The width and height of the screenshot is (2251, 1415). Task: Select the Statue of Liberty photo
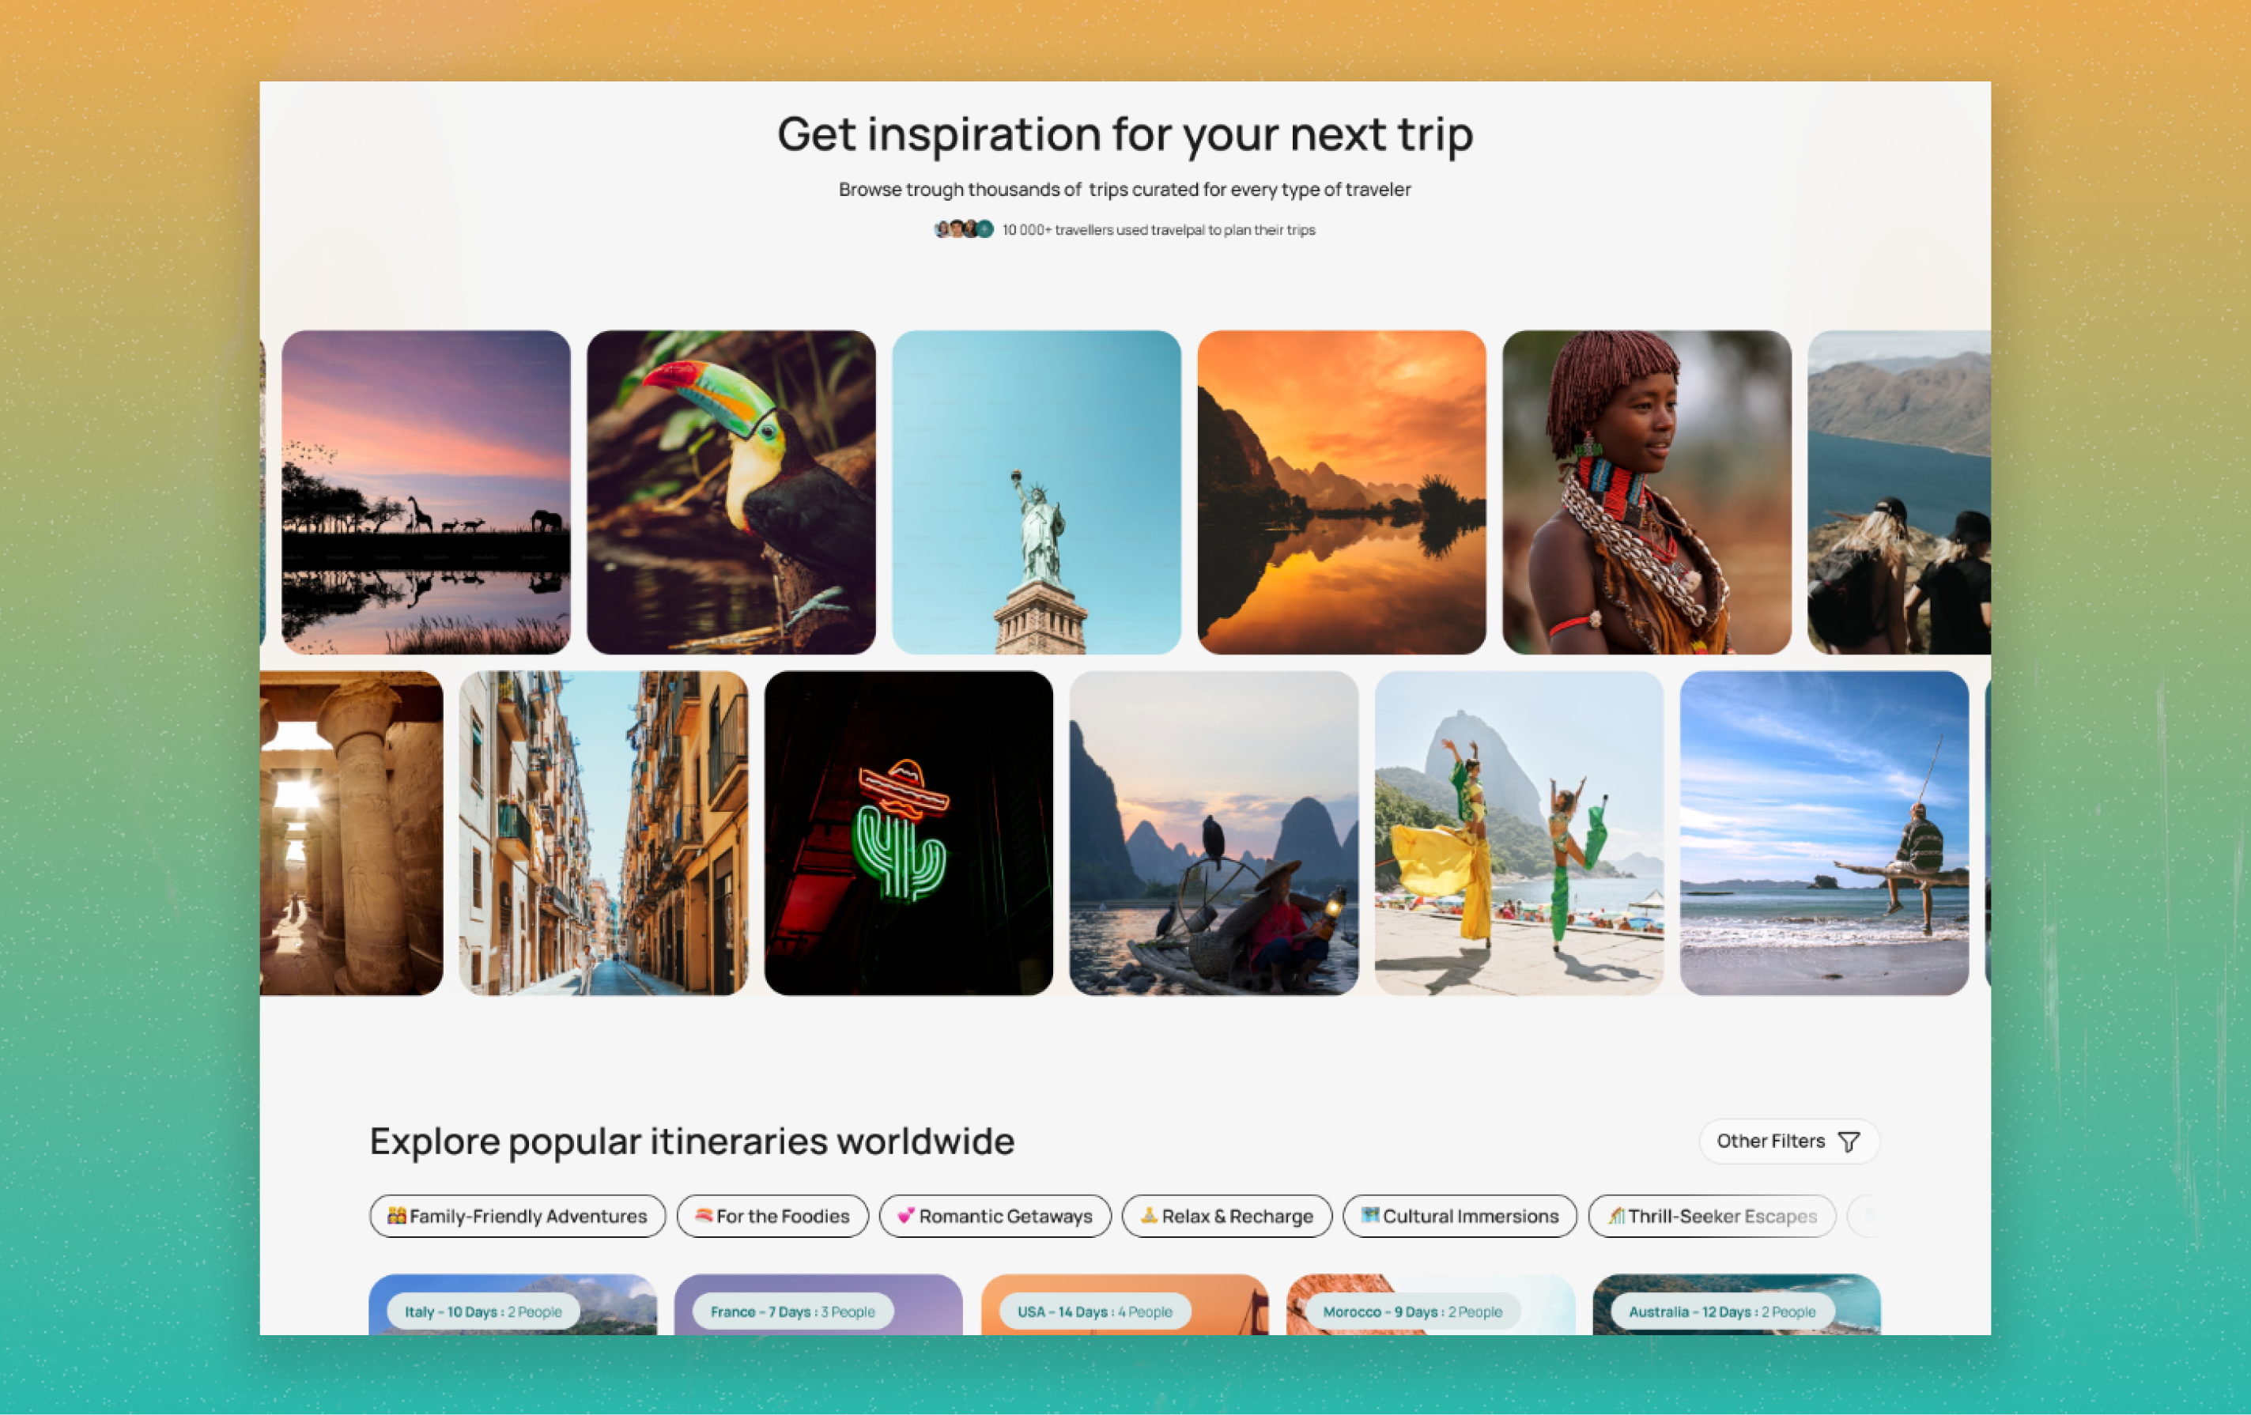point(1036,492)
